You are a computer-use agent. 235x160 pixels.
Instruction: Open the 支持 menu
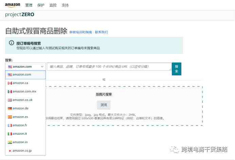click(x=65, y=5)
